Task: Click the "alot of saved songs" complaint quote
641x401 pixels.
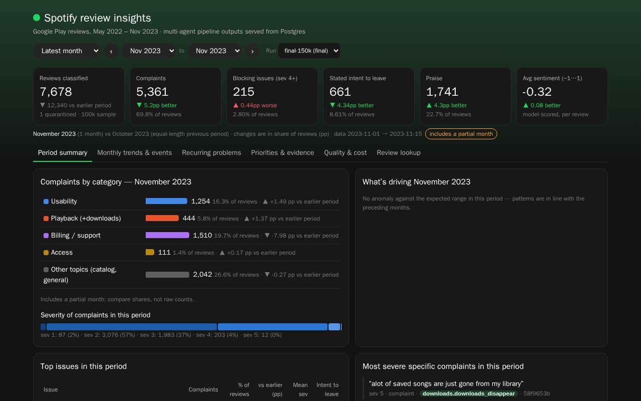Action: tap(446, 383)
